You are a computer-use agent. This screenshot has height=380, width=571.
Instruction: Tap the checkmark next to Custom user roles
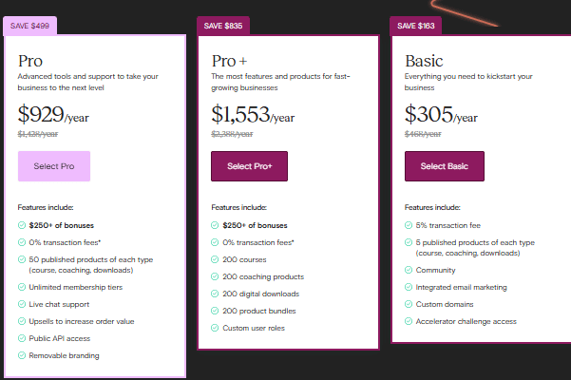point(216,328)
